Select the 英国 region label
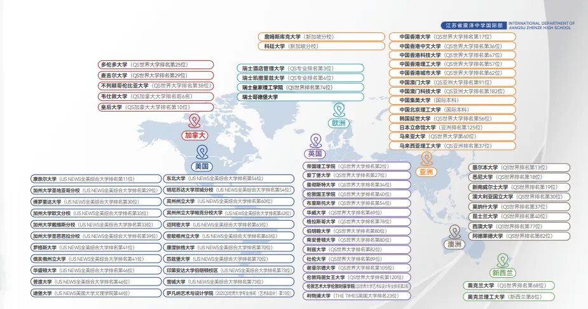This screenshot has height=309, width=588. click(x=315, y=154)
